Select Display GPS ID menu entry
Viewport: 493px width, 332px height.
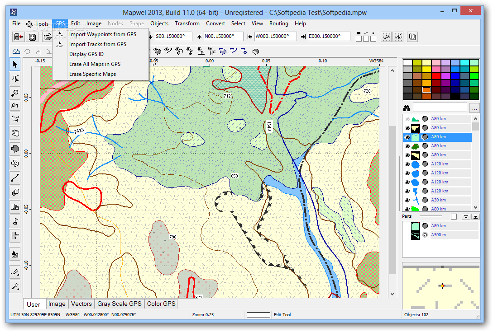point(86,54)
